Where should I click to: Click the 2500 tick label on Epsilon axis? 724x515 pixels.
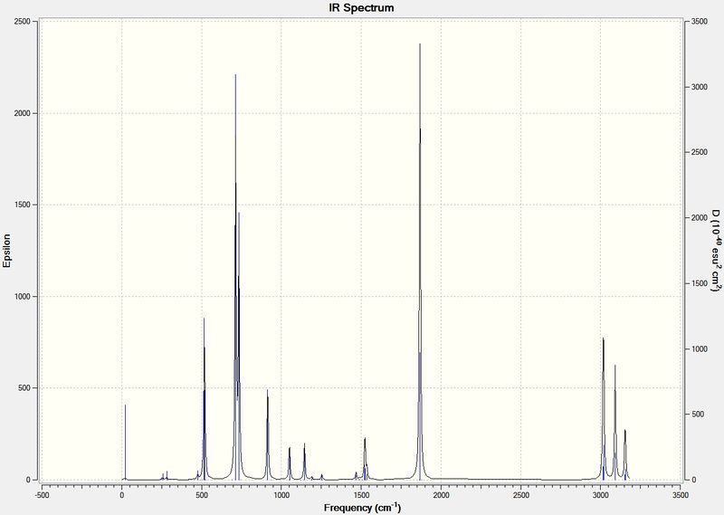(23, 22)
